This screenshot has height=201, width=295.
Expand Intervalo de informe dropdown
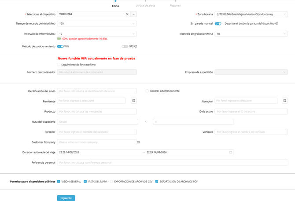[x=97, y=34]
